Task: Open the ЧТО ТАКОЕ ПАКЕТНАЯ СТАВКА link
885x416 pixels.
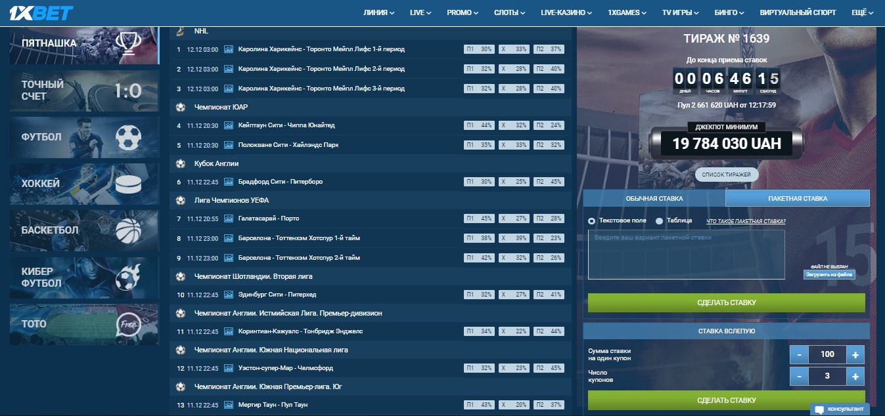Action: click(746, 221)
